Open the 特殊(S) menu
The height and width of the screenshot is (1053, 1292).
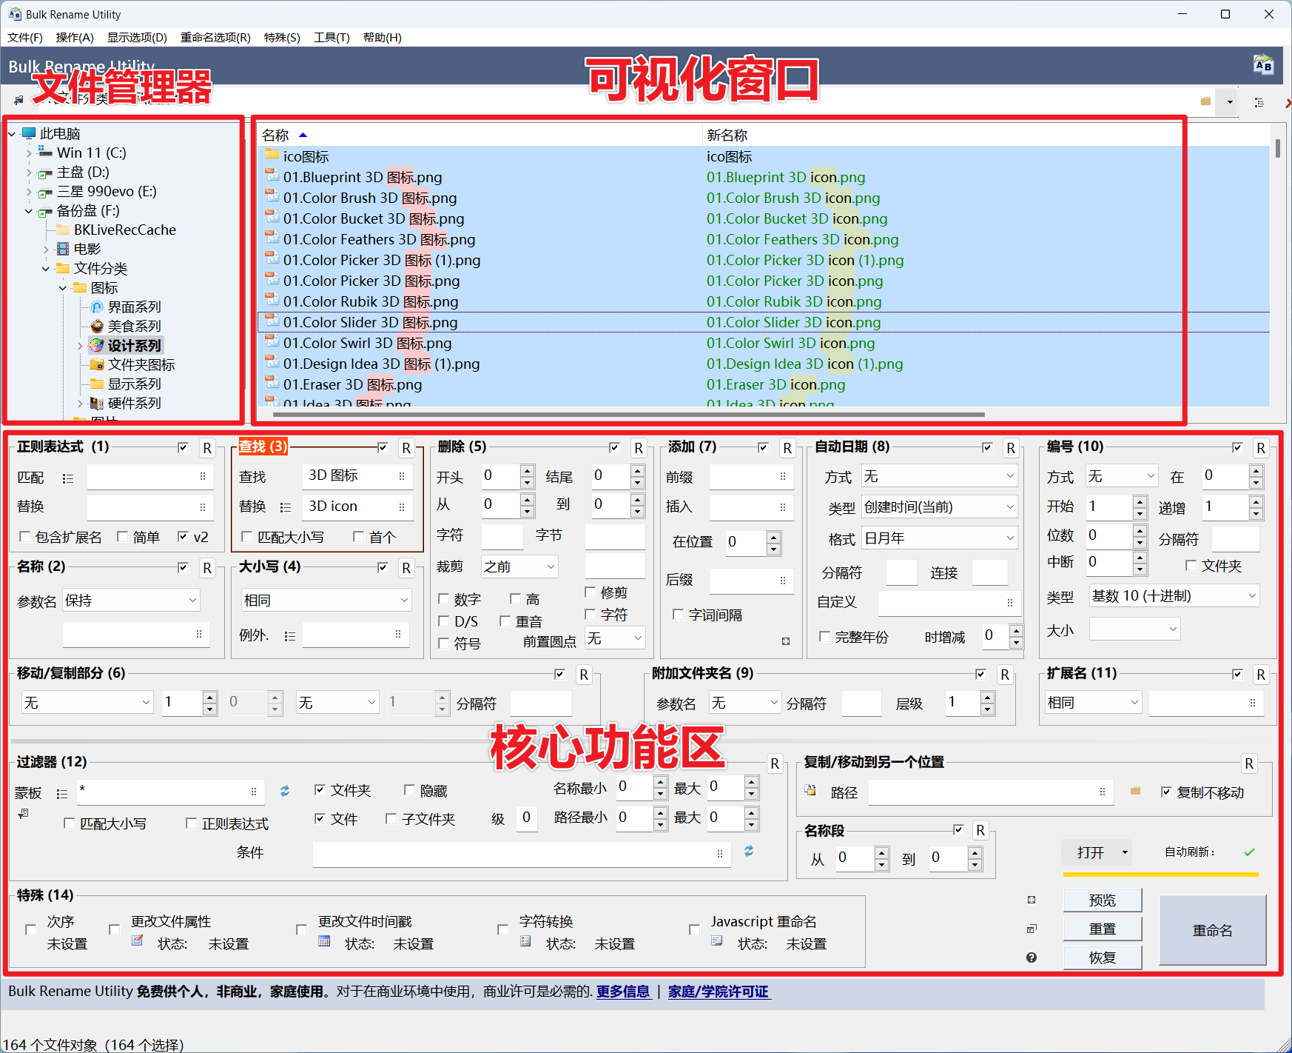point(282,37)
